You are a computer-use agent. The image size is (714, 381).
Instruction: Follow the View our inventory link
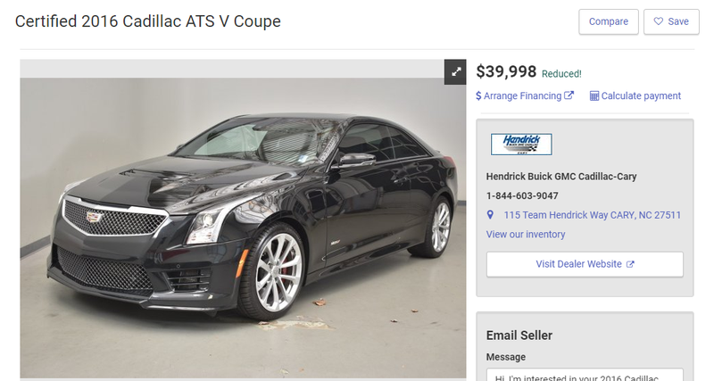click(526, 235)
